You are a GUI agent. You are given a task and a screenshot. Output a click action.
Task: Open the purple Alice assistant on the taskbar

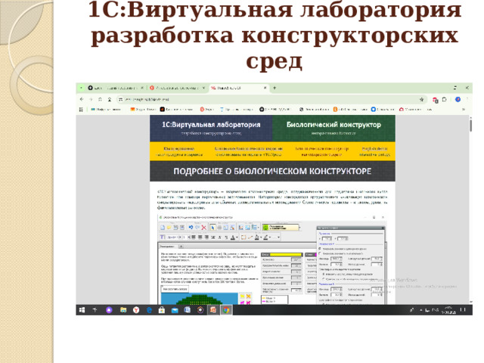pos(109,310)
